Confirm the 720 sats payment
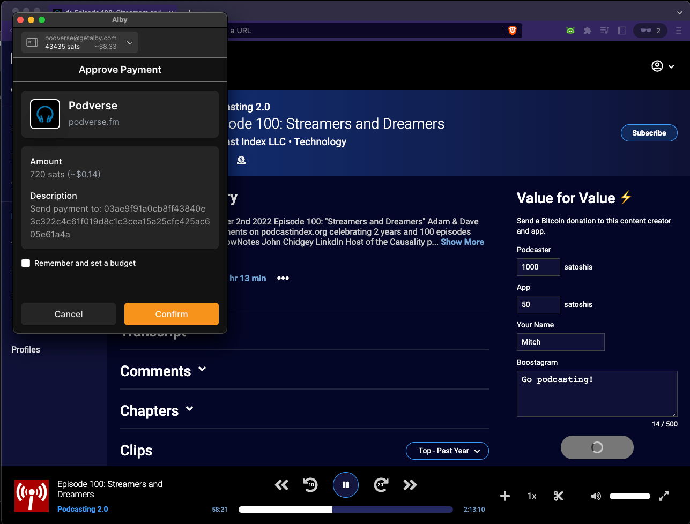Image resolution: width=690 pixels, height=524 pixels. pos(172,314)
